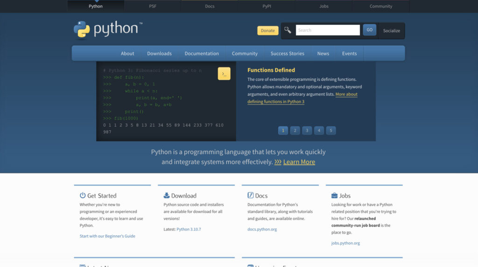Click the Jobs briefcase icon
This screenshot has height=267, width=478.
(x=334, y=196)
